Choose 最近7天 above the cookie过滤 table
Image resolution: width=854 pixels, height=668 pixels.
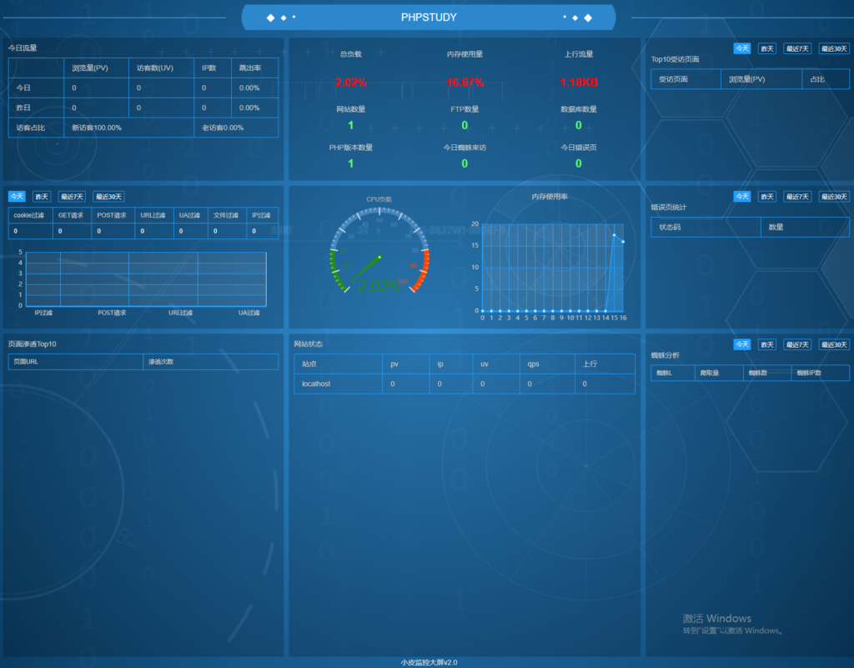(72, 197)
